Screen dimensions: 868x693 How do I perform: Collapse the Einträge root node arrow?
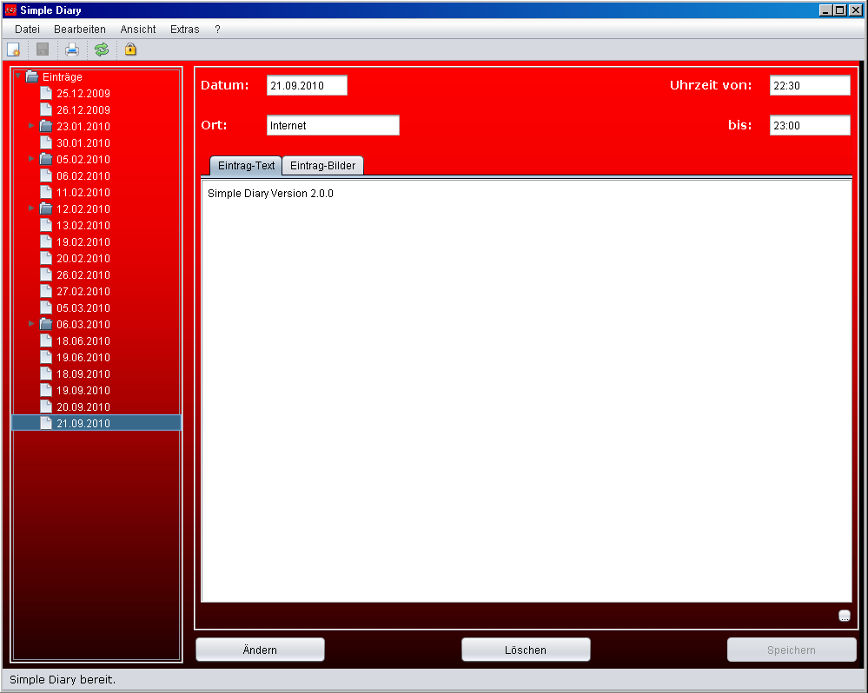18,76
